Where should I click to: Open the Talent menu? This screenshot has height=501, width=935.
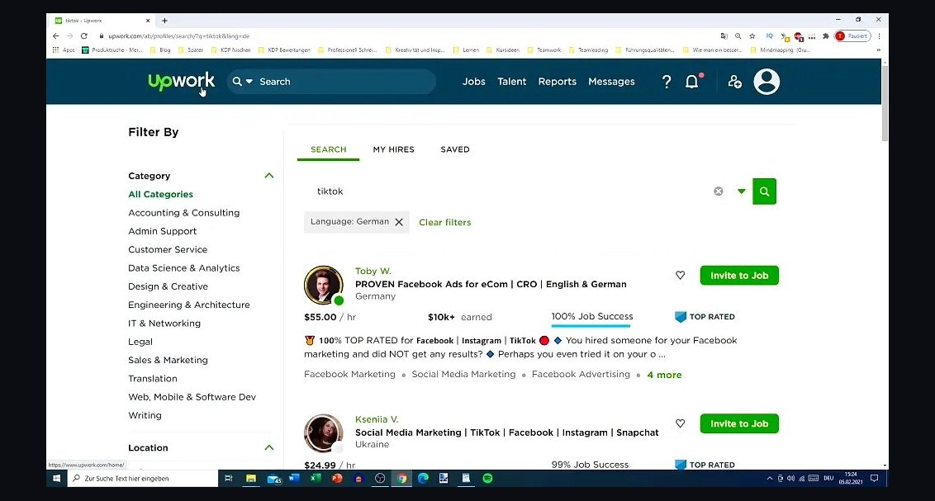pos(512,82)
